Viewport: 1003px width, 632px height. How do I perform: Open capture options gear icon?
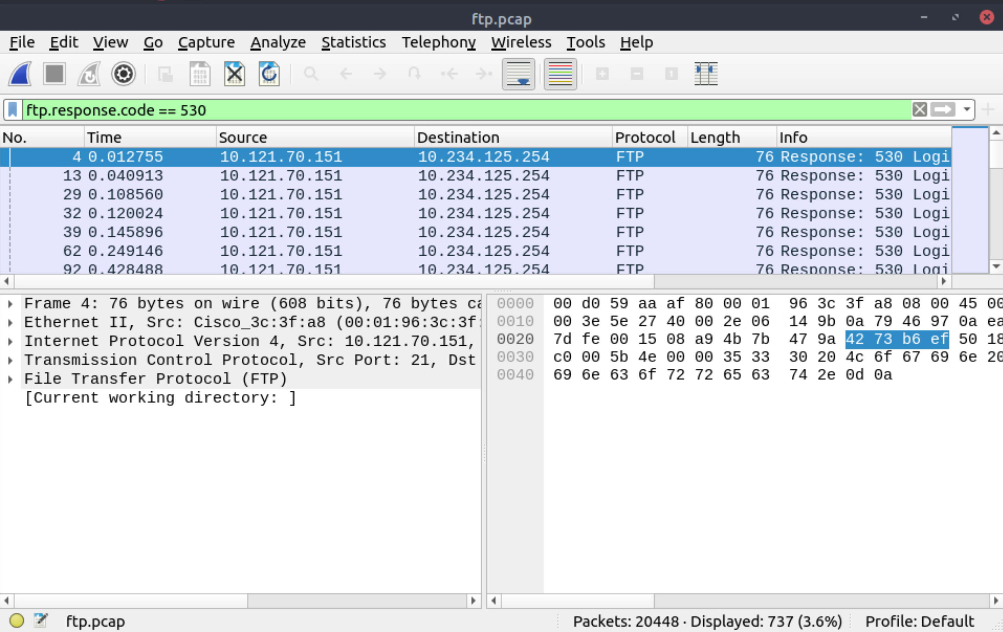coord(123,74)
